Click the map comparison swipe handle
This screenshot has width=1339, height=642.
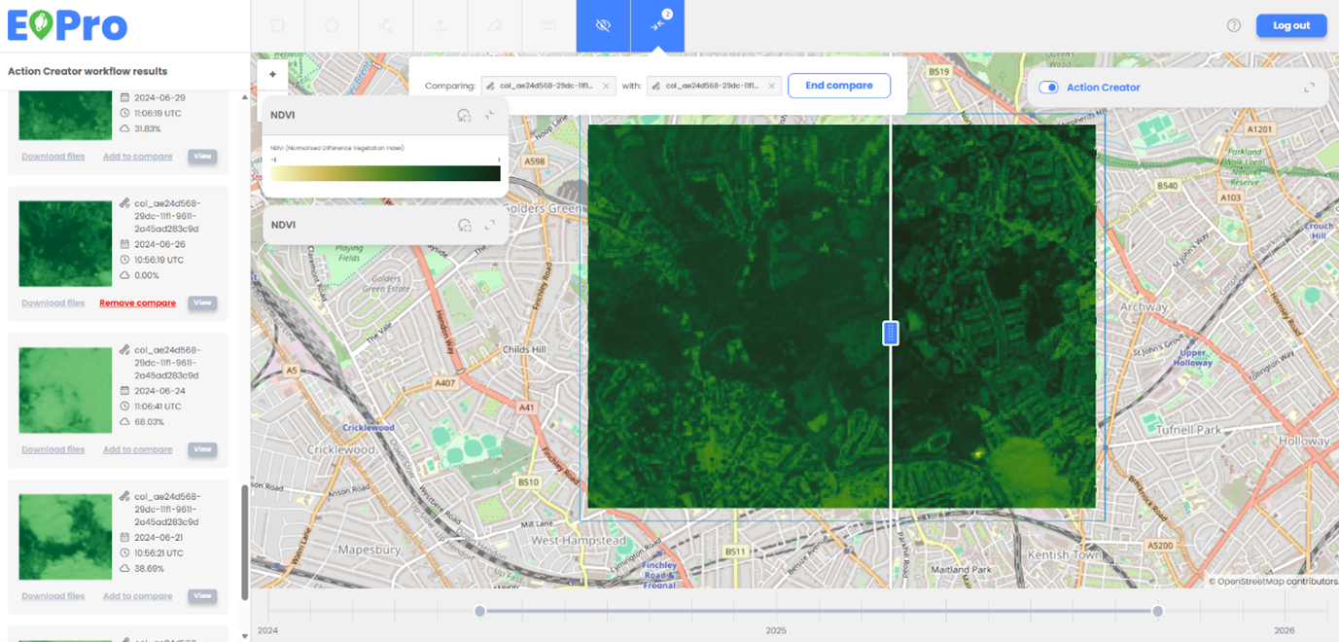[890, 333]
